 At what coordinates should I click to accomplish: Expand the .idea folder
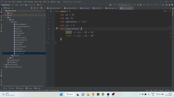pos(6,13)
